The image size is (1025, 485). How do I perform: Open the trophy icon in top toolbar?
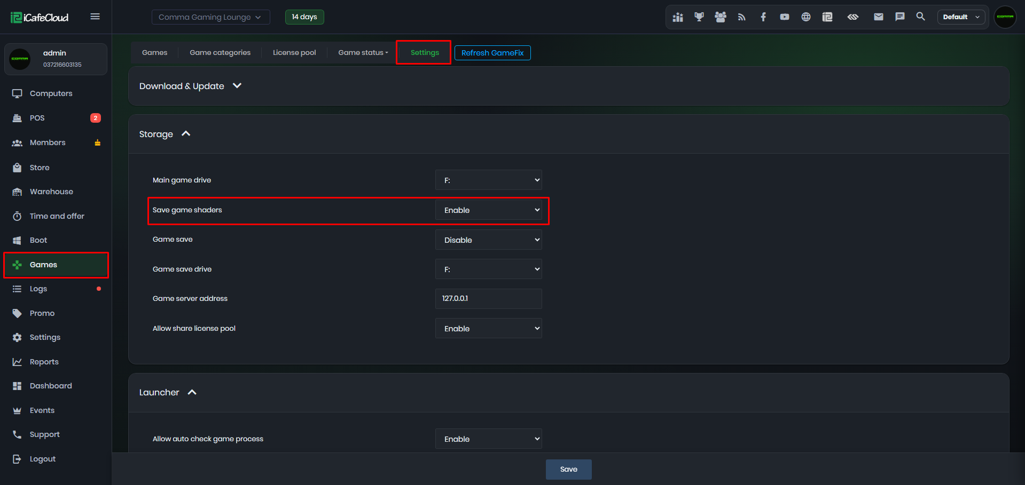(699, 17)
